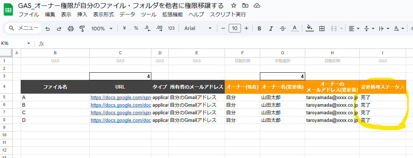Open the 編集 menu
Screen dimensions: 413x158
coord(50,15)
